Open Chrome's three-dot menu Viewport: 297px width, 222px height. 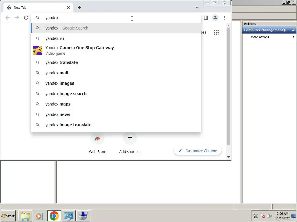pos(225,18)
